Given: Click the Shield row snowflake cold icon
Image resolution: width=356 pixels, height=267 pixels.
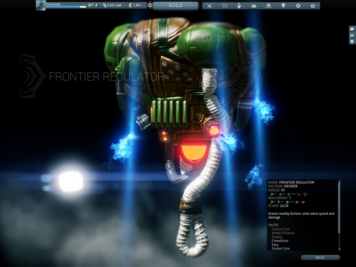Looking at the screenshot, I should pyautogui.click(x=280, y=194).
